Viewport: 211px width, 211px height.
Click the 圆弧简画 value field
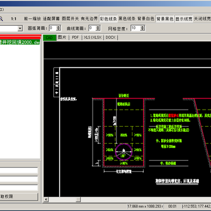(52, 28)
